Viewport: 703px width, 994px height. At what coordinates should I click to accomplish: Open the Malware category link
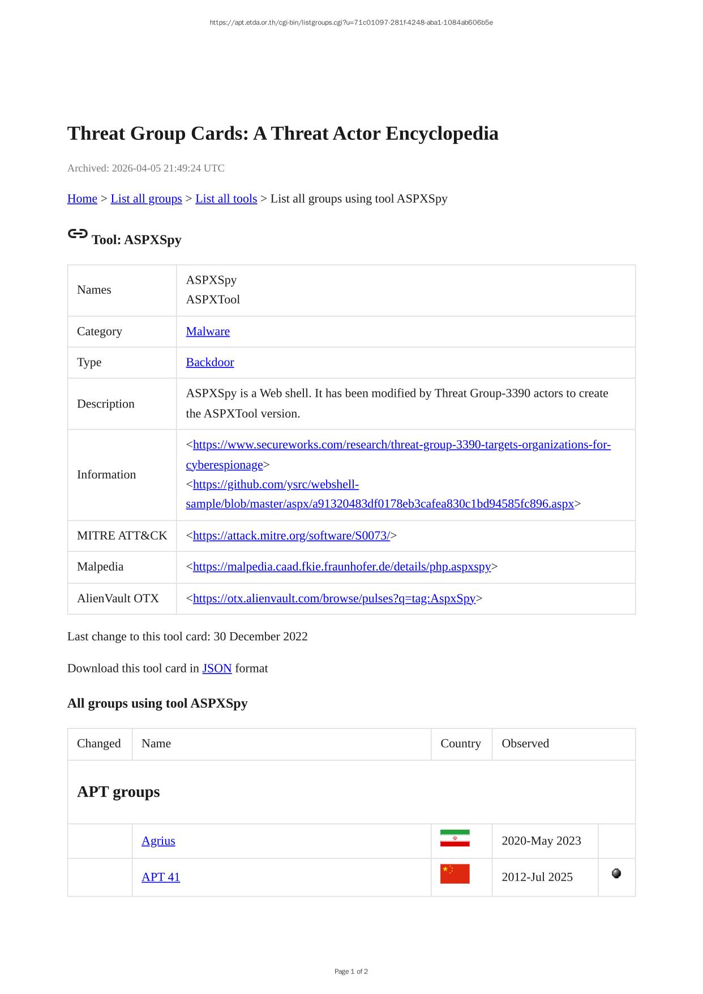208,332
